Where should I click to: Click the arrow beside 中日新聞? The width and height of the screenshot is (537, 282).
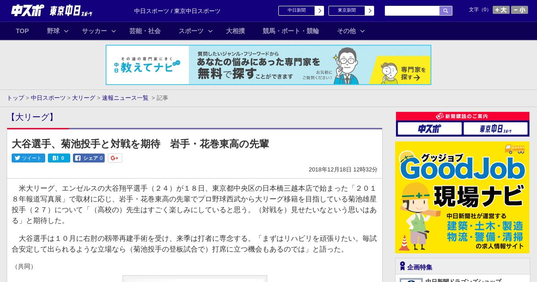coord(320,11)
